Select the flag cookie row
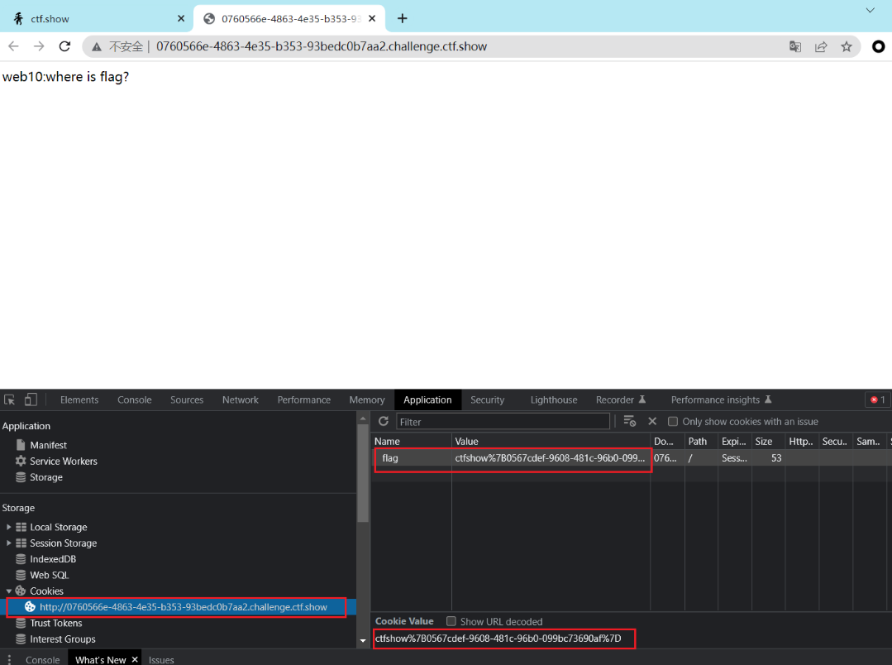892x665 pixels. [x=631, y=457]
